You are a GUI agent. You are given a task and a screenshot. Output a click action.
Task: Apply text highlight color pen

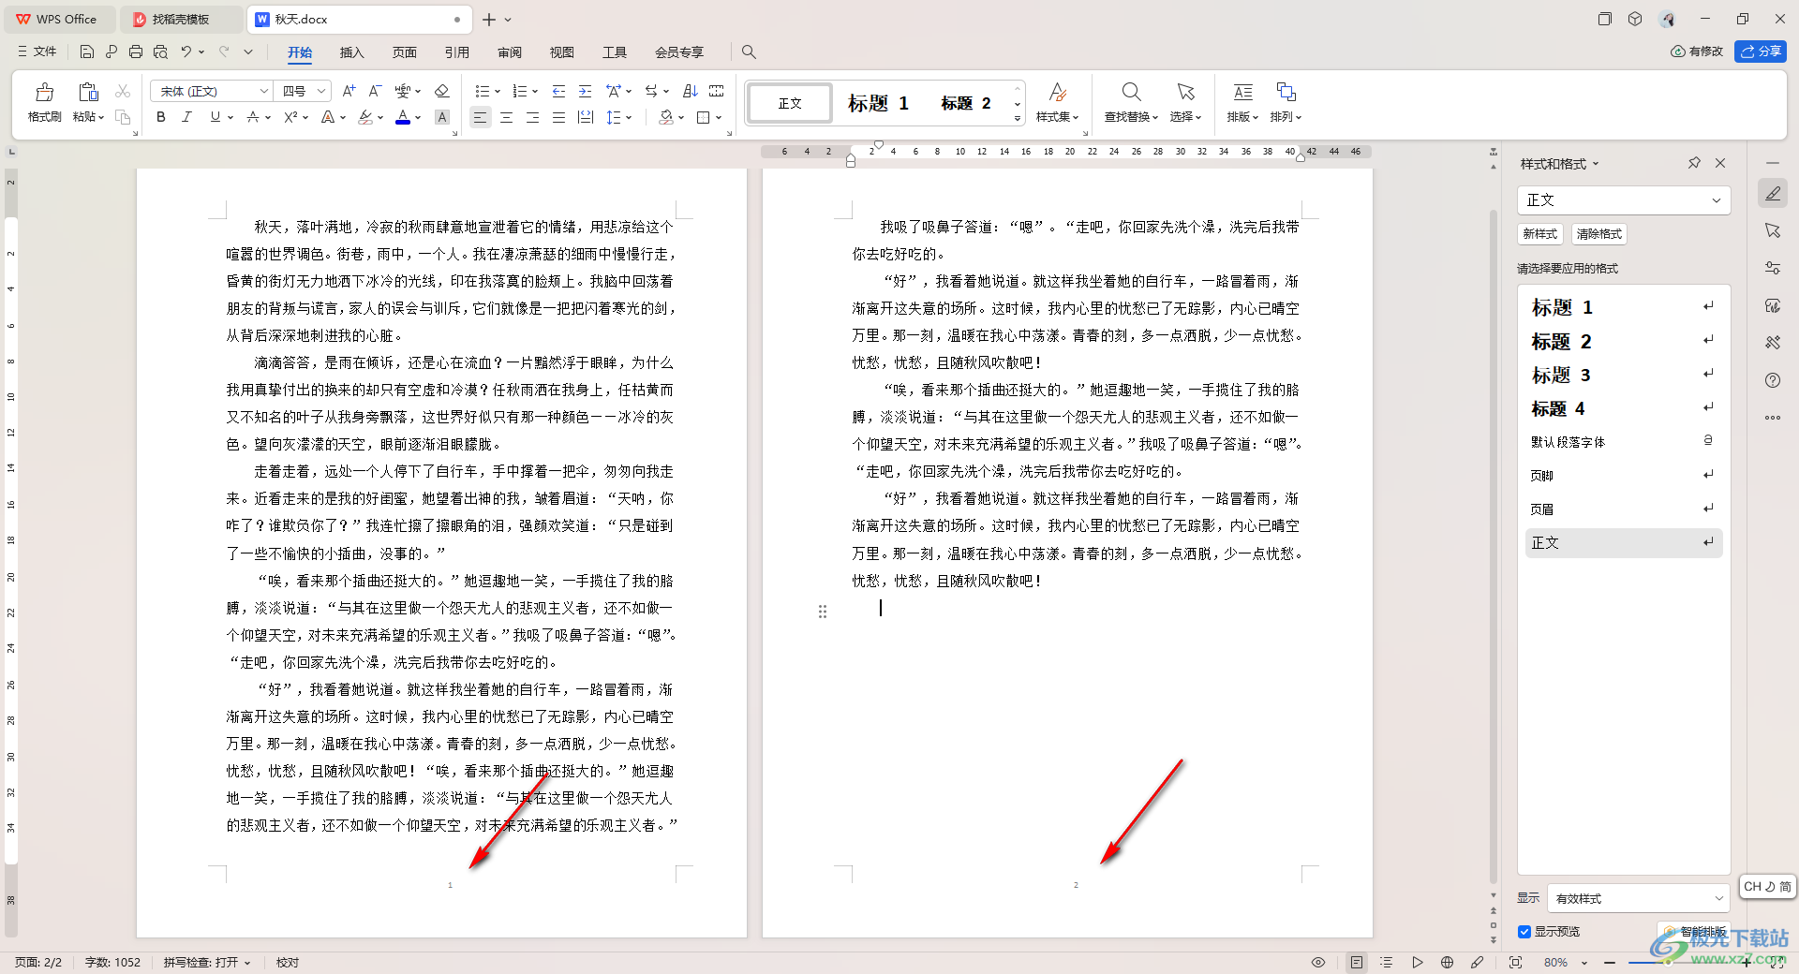tap(365, 117)
